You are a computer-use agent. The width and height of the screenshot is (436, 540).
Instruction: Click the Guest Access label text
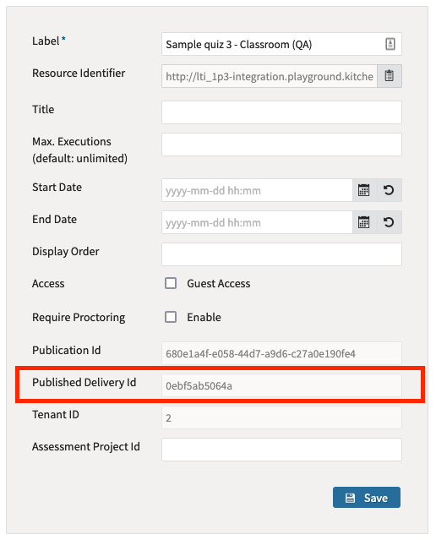(218, 283)
